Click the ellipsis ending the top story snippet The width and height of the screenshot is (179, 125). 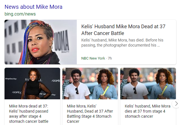click(159, 45)
